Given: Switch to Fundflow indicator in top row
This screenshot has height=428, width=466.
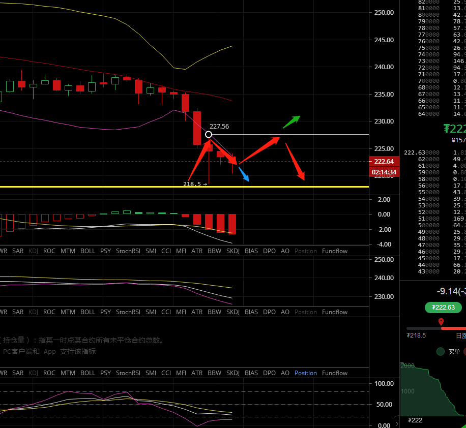Looking at the screenshot, I should [x=335, y=251].
